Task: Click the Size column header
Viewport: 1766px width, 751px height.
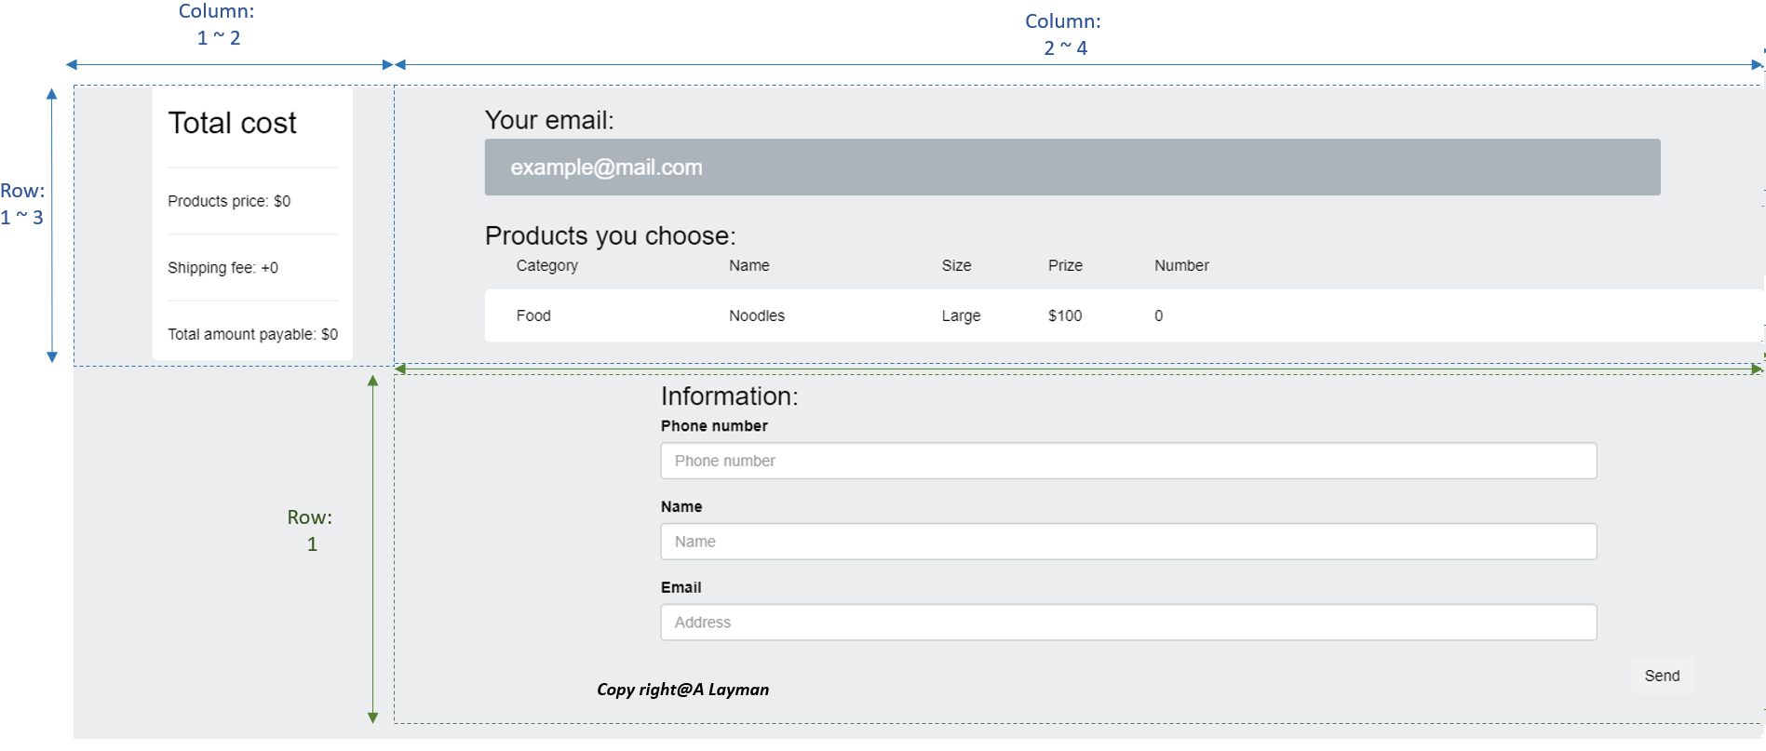Action: point(956,265)
